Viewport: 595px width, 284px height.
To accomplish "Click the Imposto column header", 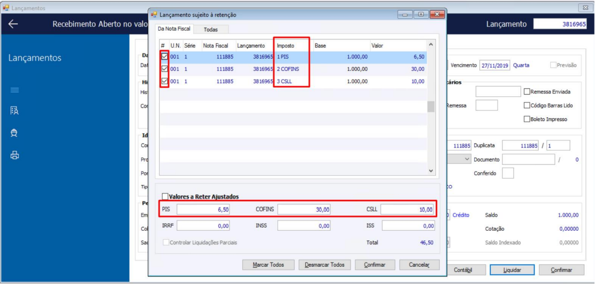I will click(x=285, y=46).
